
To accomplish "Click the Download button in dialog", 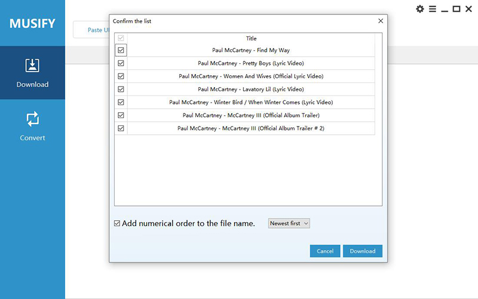I will pyautogui.click(x=363, y=251).
